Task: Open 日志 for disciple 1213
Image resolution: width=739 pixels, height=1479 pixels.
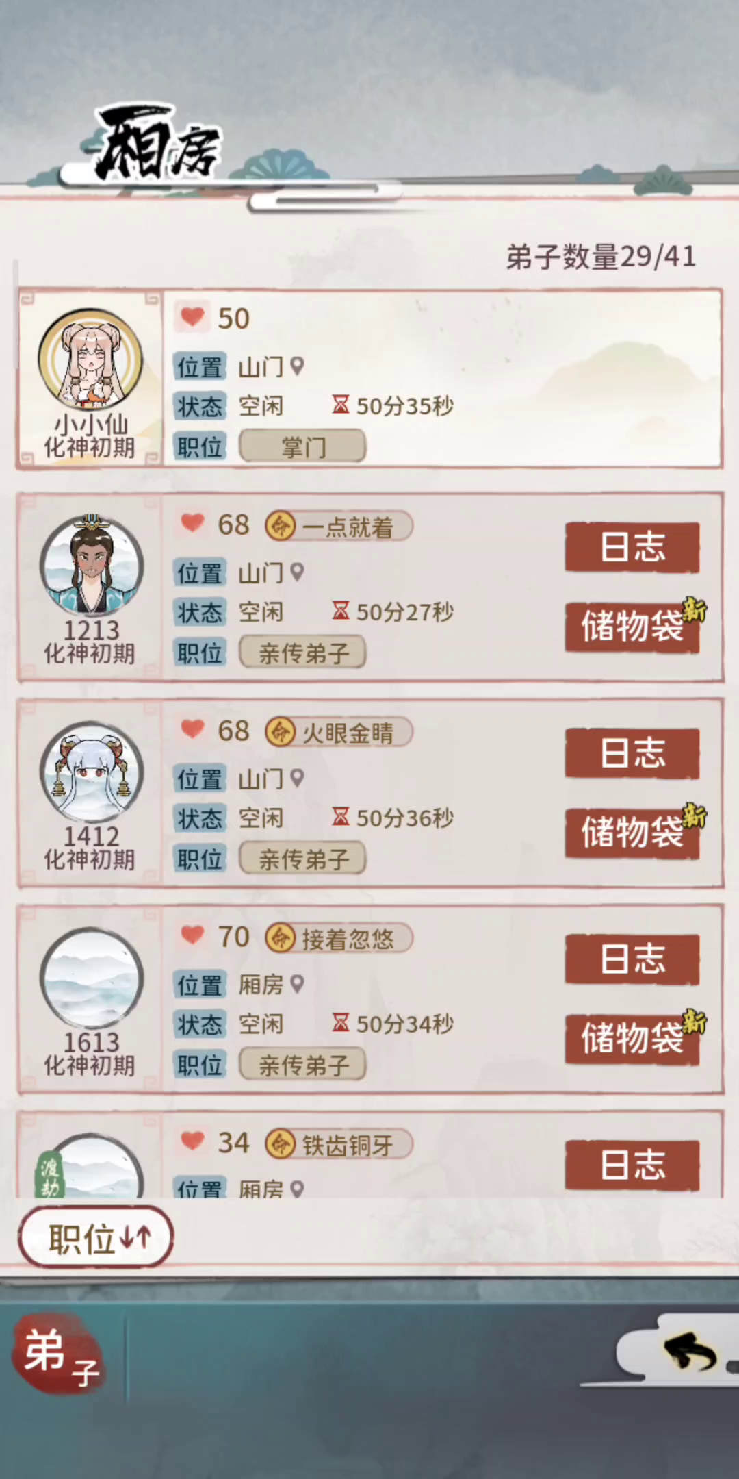Action: coord(632,547)
